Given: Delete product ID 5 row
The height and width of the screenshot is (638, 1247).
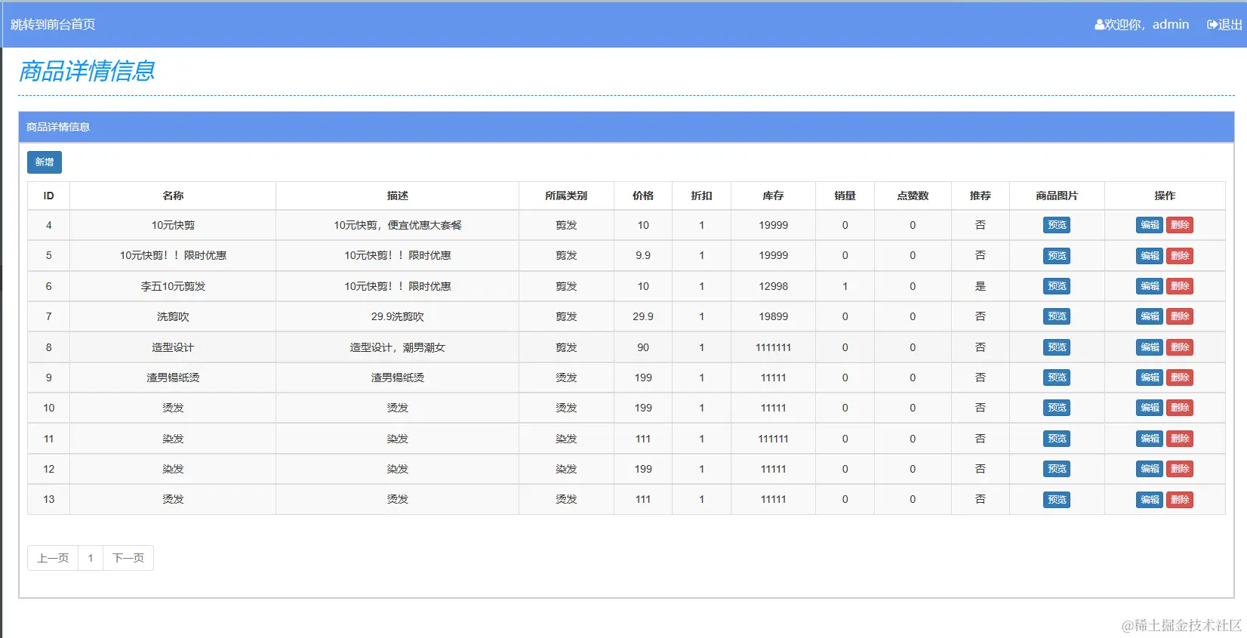Looking at the screenshot, I should (x=1180, y=256).
